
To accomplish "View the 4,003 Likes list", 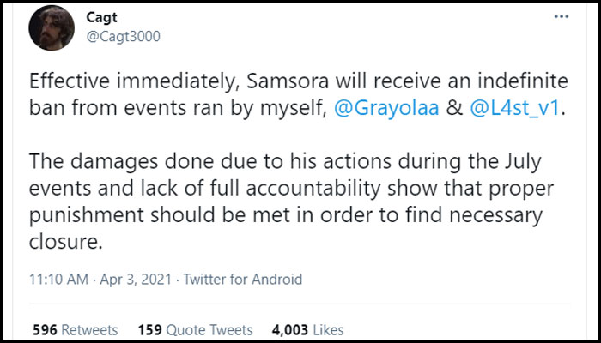I will (307, 329).
